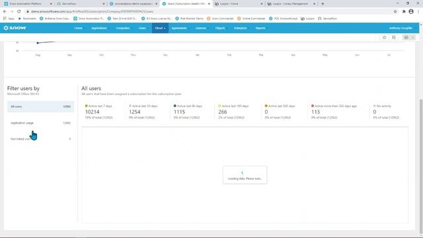Open Computers in Snow navigation bar
The width and height of the screenshot is (423, 238).
tap(123, 28)
